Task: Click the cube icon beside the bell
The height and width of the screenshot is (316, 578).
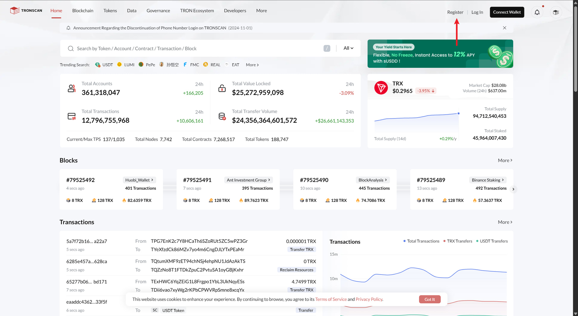Action: [x=556, y=12]
